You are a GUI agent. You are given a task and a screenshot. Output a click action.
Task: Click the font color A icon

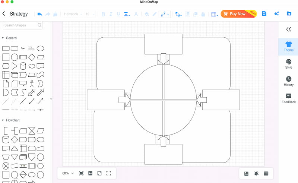pyautogui.click(x=136, y=14)
